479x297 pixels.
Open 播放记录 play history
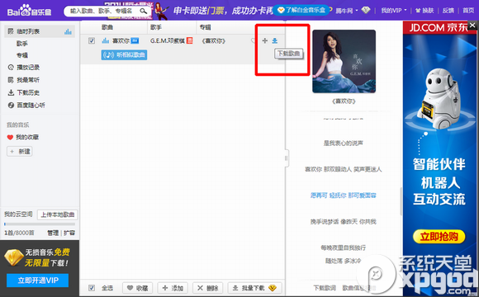coord(23,67)
